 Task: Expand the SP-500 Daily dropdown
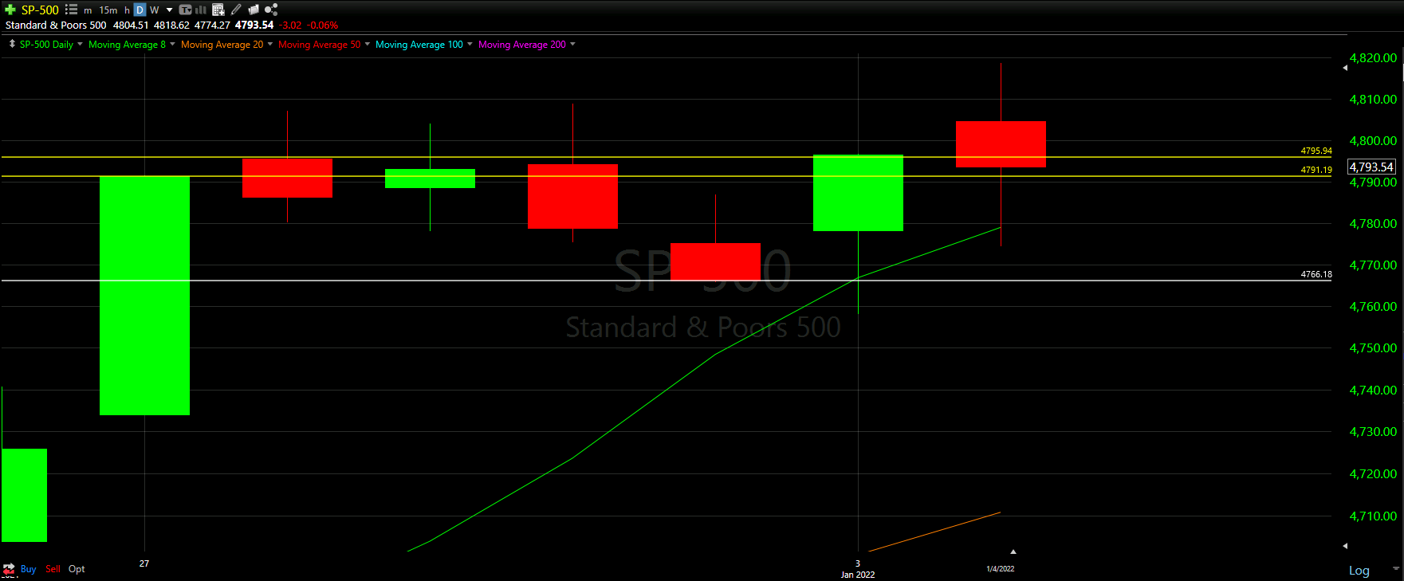tap(80, 45)
